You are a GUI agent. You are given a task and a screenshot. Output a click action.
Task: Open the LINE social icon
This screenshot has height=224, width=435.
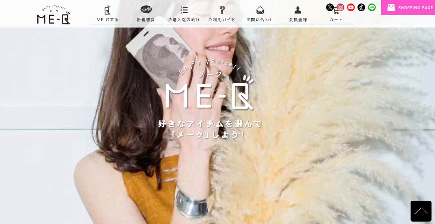point(372,7)
